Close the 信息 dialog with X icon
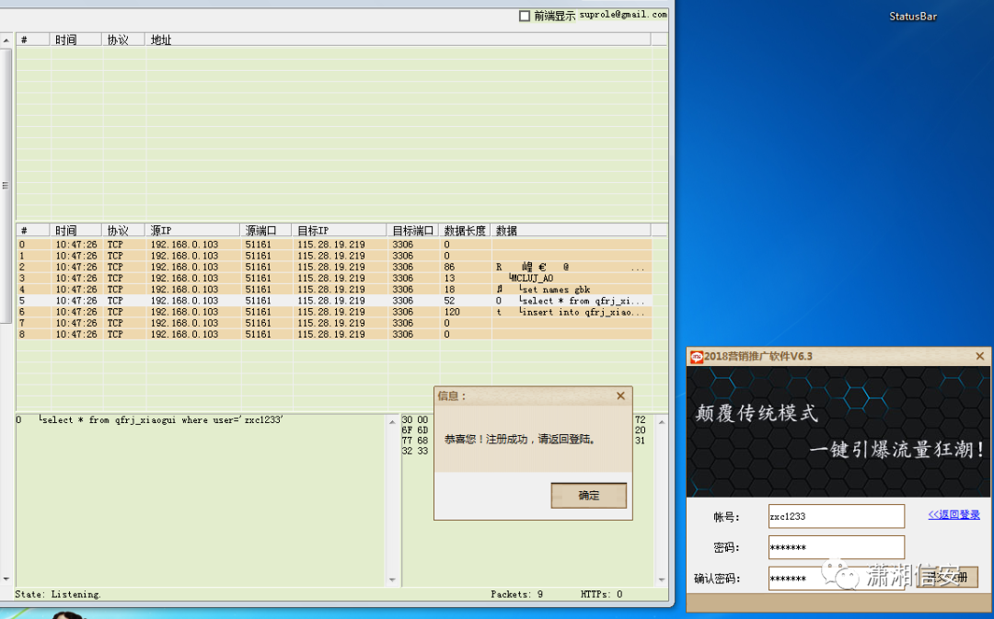The width and height of the screenshot is (994, 619). [x=620, y=396]
